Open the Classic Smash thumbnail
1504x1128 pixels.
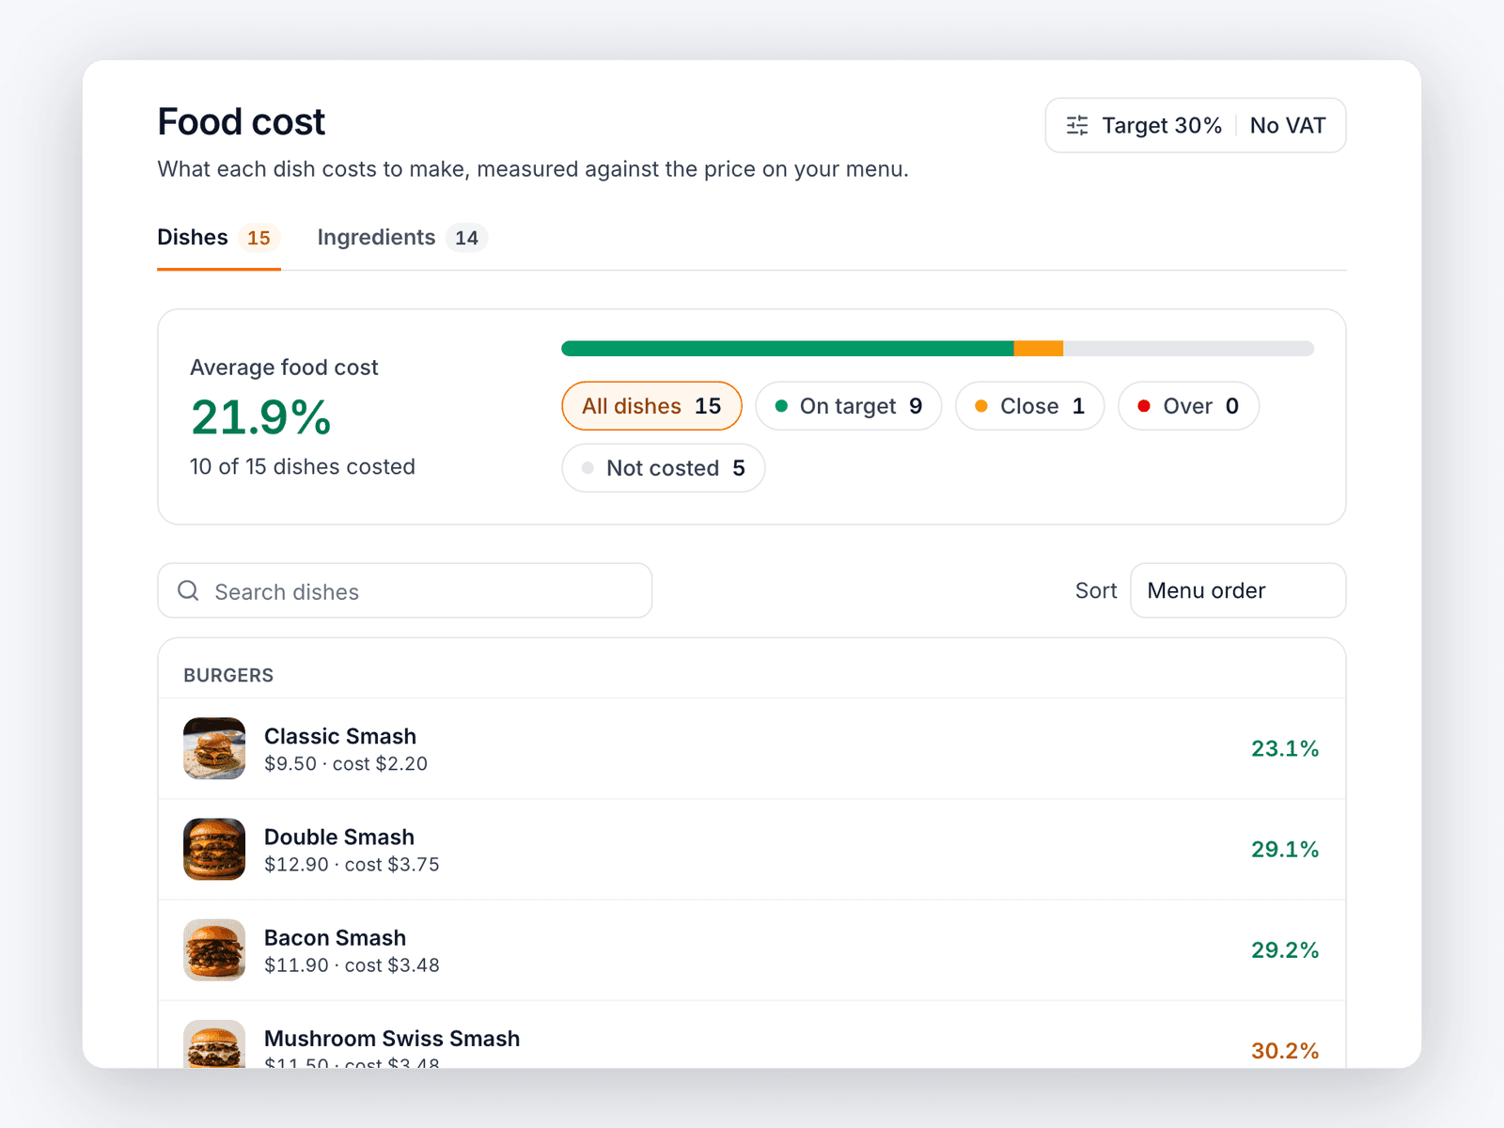(214, 748)
